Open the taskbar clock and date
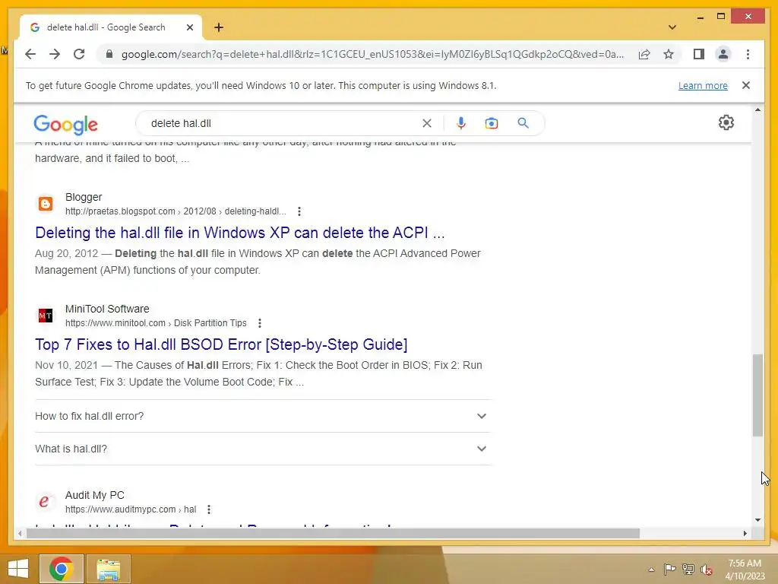 745,570
